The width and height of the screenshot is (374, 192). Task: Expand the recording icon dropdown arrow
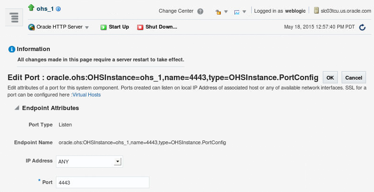[244, 12]
